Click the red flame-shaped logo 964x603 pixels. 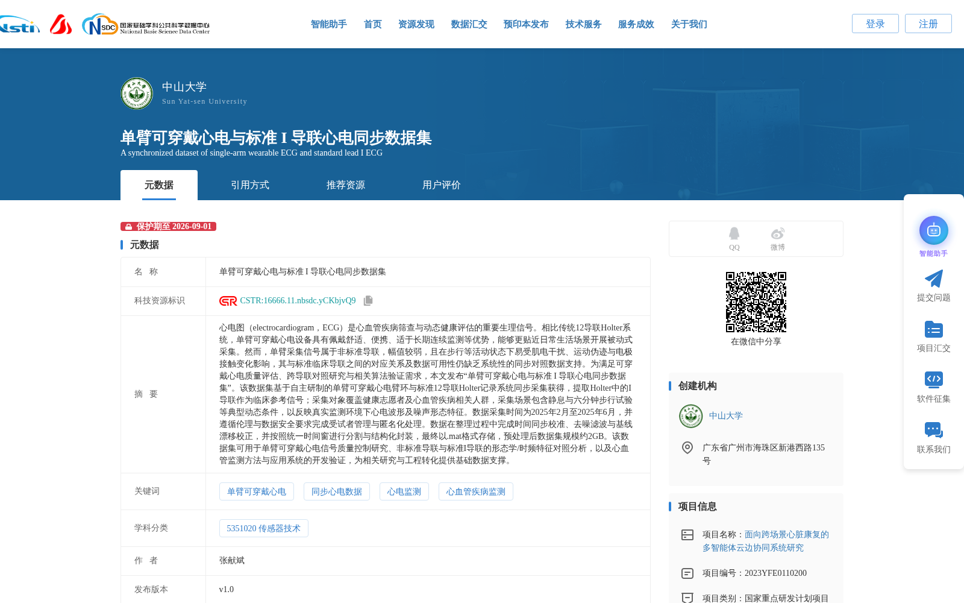[61, 24]
